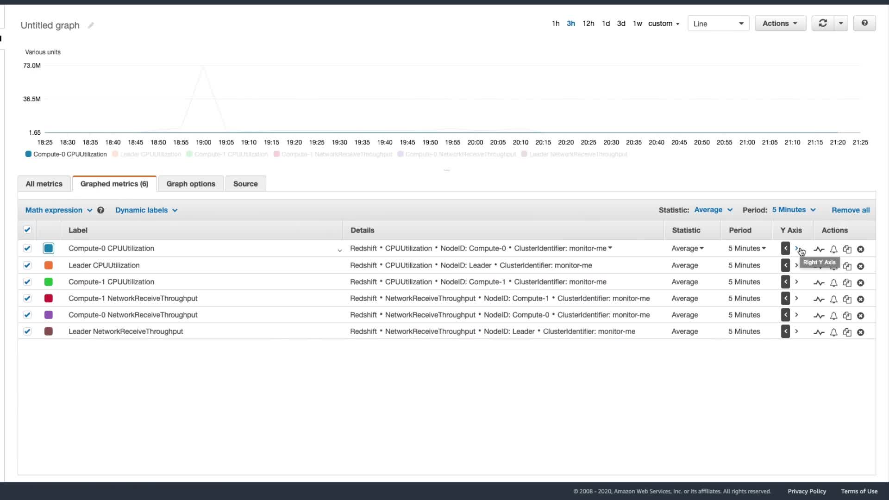Switch to the All metrics tab

click(44, 184)
